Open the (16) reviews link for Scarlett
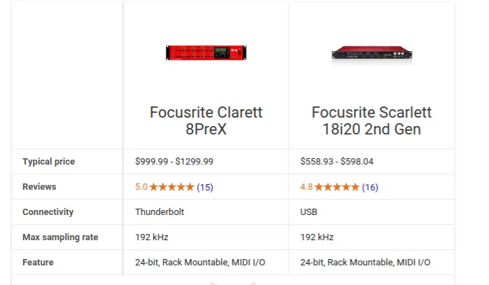The height and width of the screenshot is (285, 489). coord(370,187)
